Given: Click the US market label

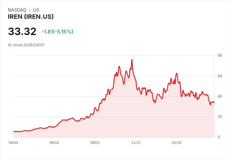Looking at the screenshot, I should 36,10.
